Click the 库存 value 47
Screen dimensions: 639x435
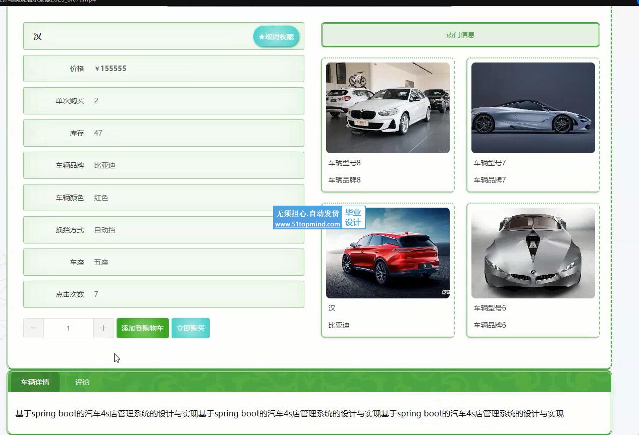pyautogui.click(x=98, y=133)
